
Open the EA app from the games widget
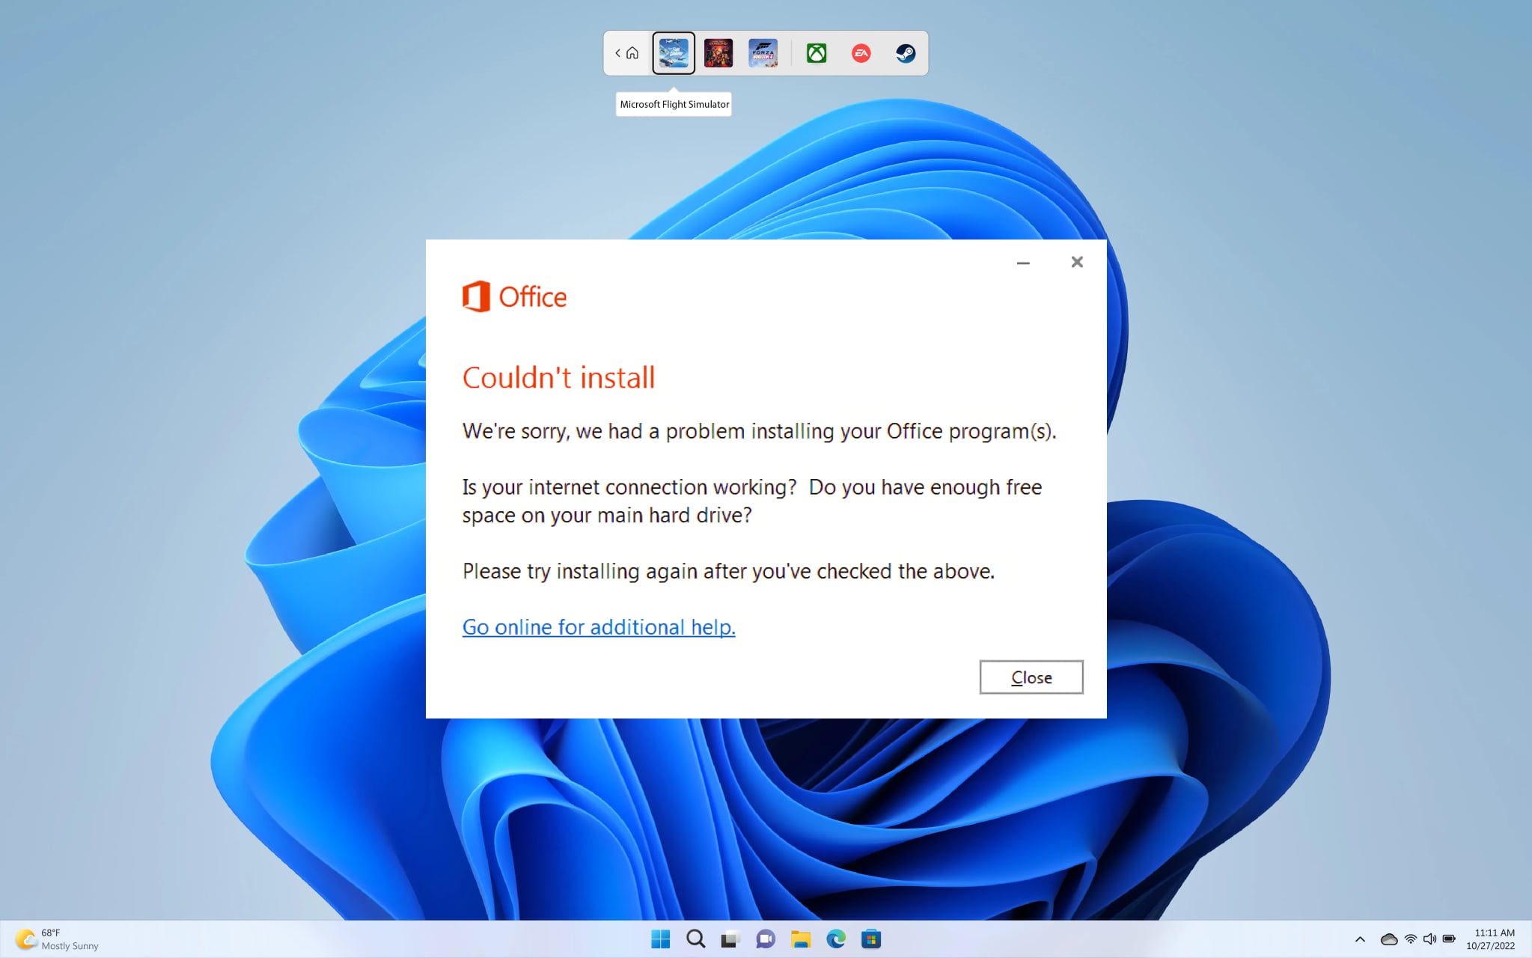coord(861,52)
